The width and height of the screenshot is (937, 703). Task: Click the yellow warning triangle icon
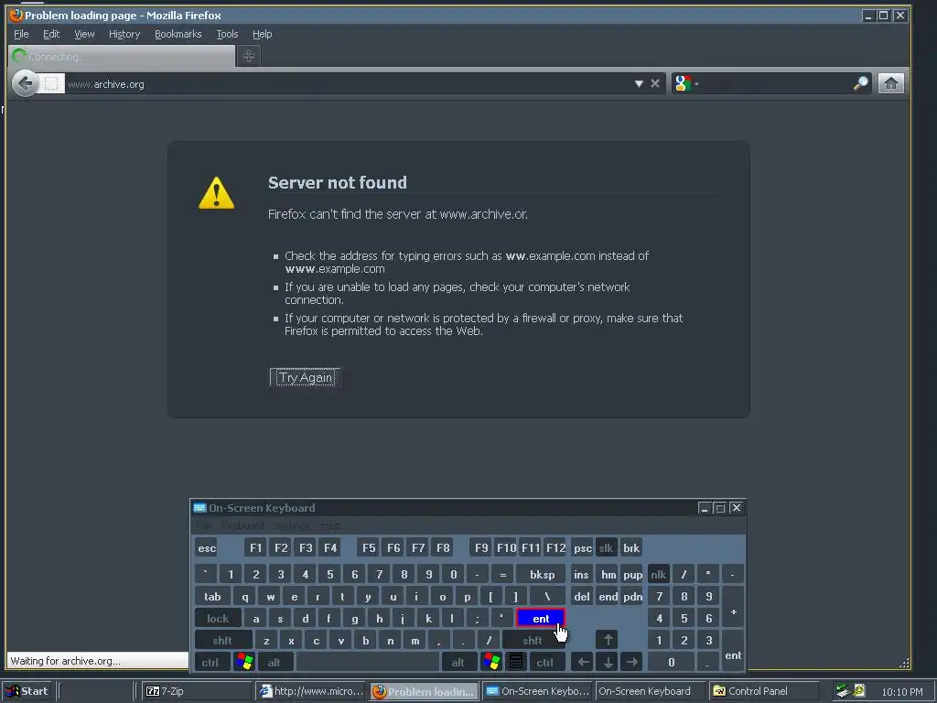point(216,193)
